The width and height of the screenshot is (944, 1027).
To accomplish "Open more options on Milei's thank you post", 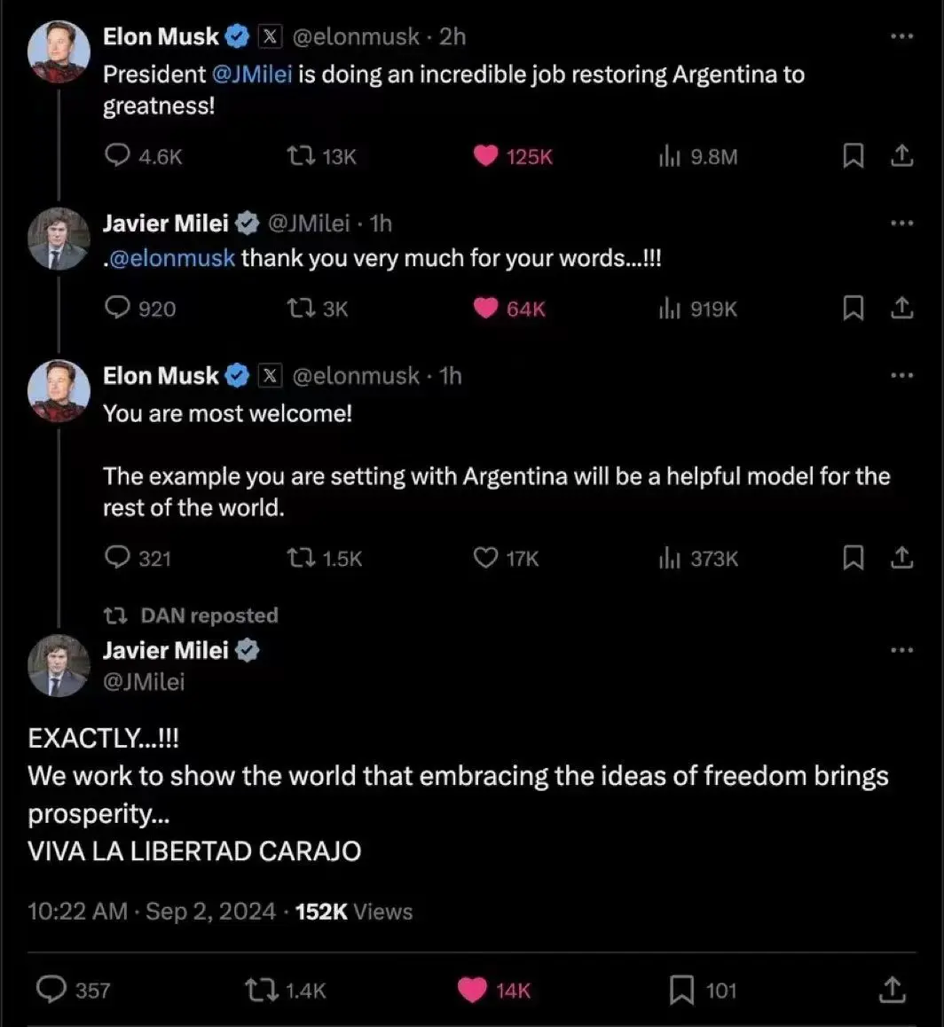I will tap(901, 223).
